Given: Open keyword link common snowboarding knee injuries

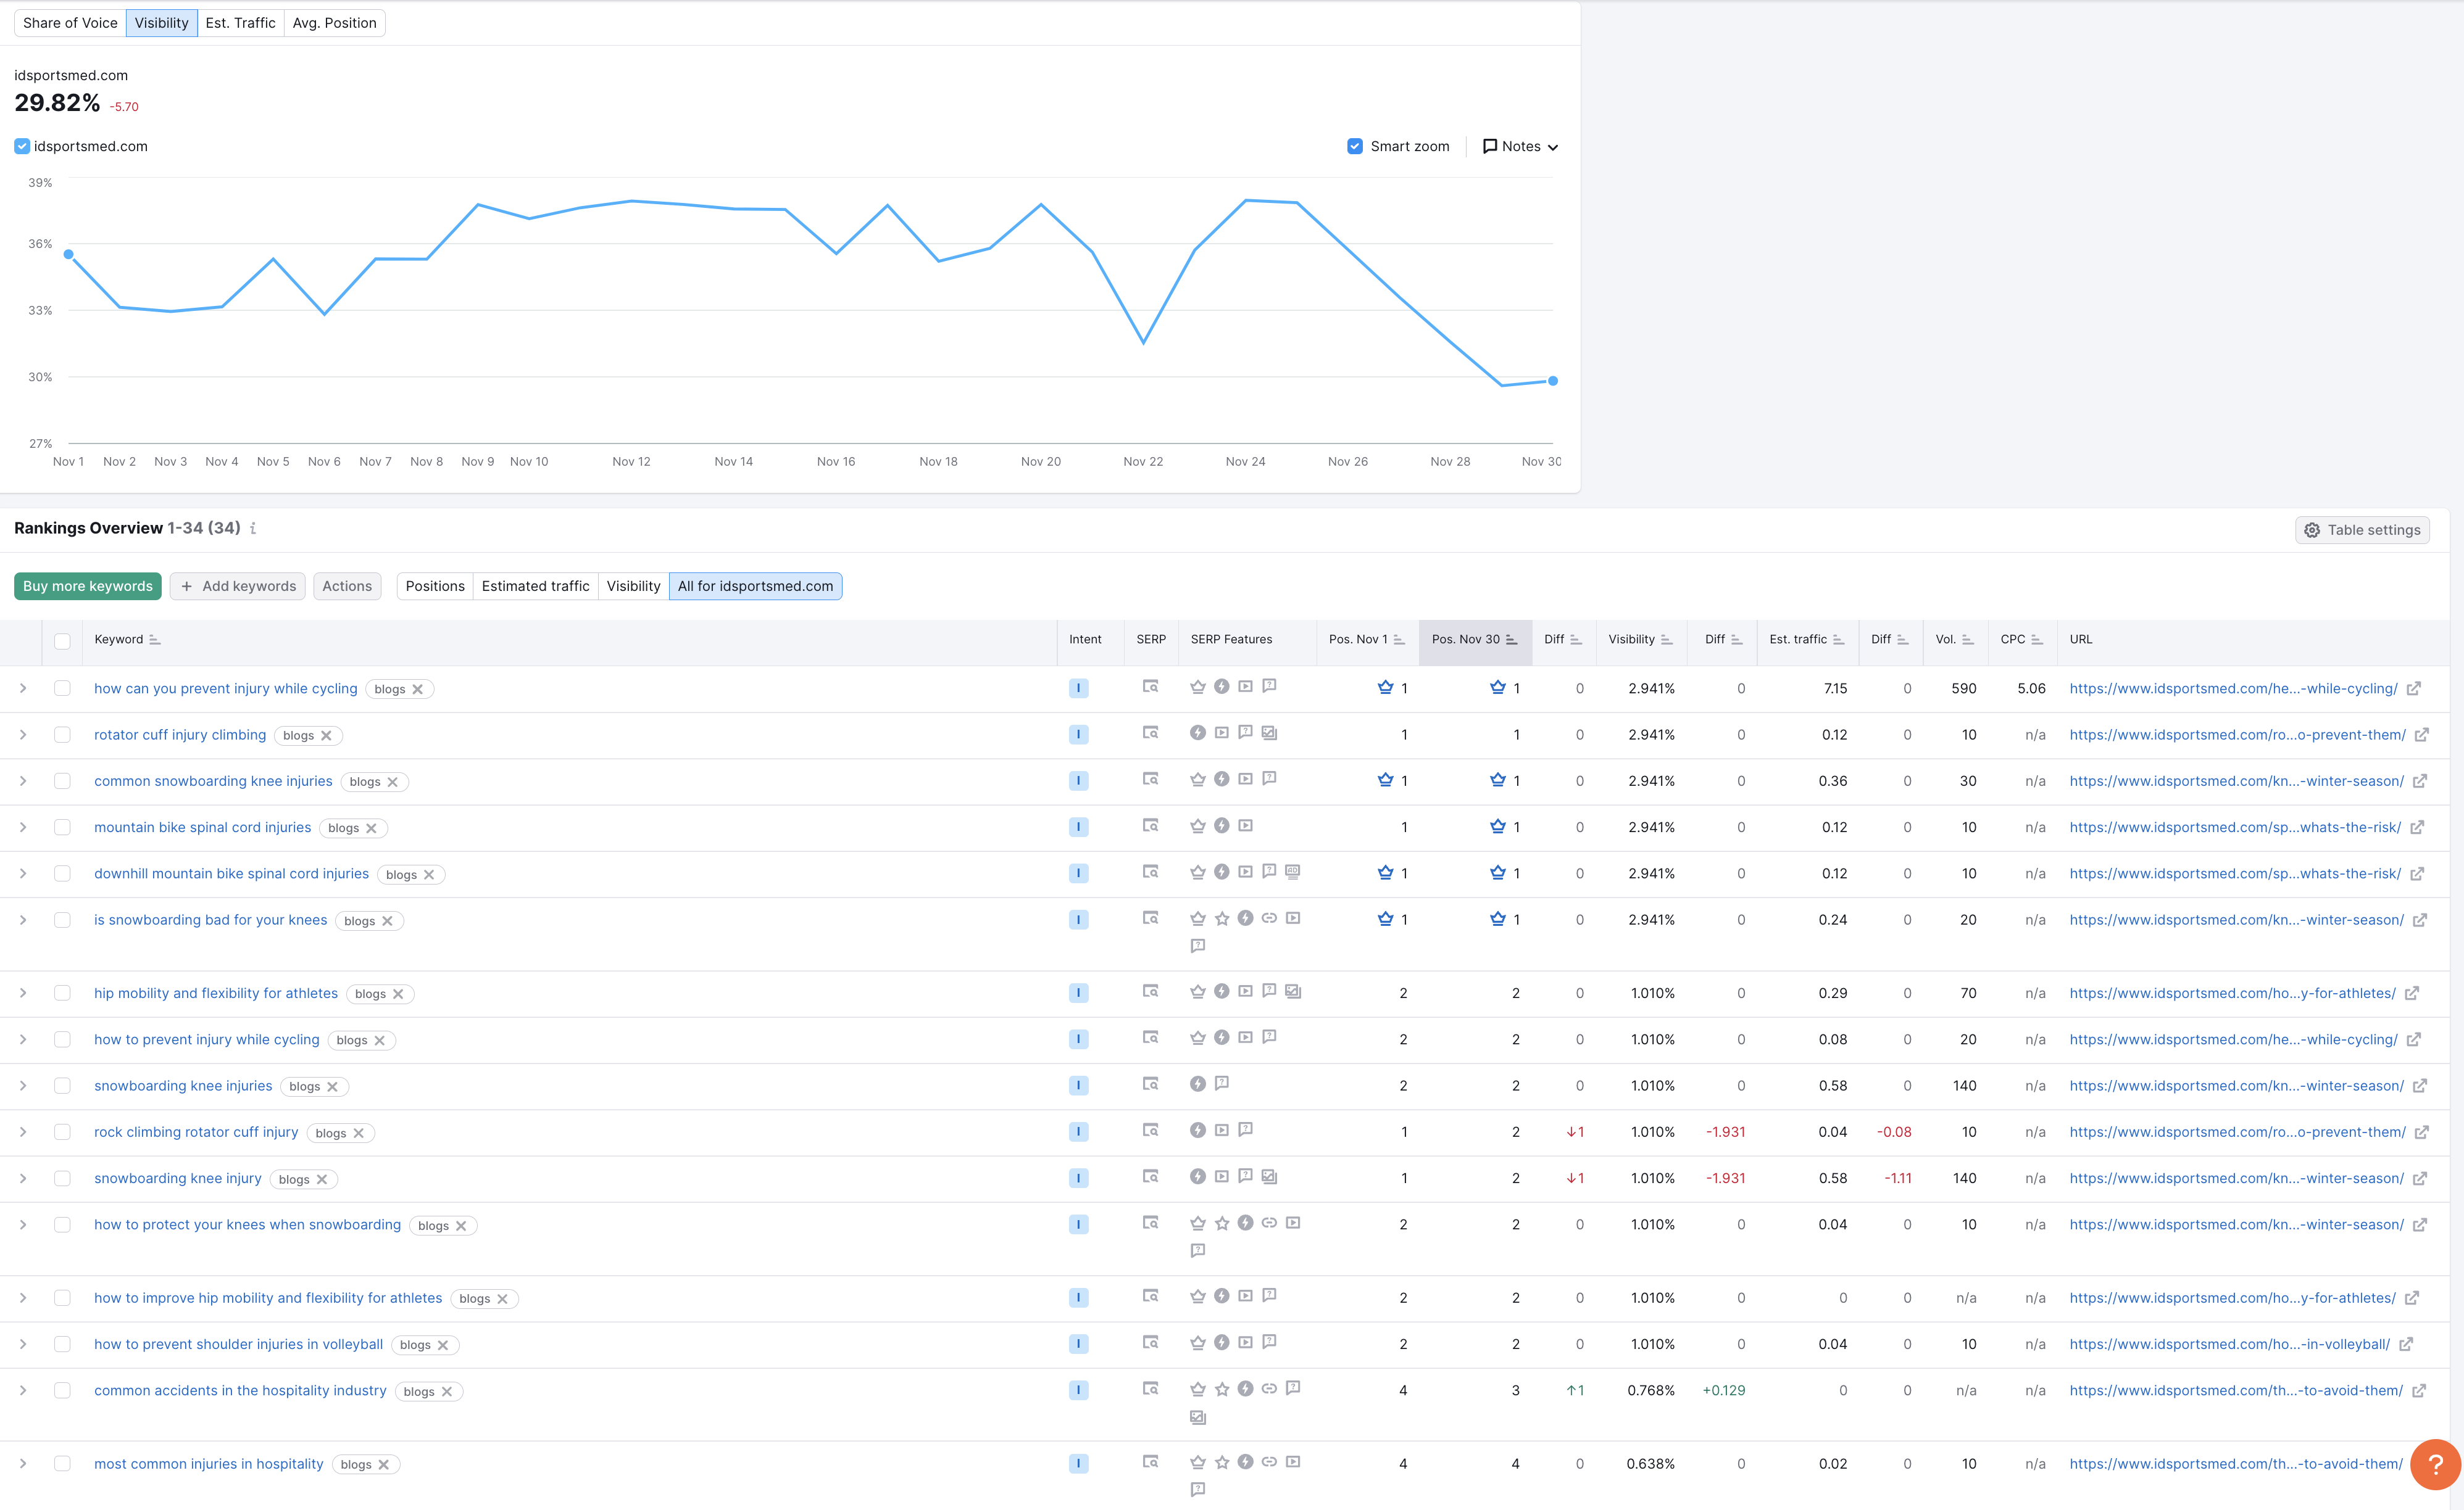Looking at the screenshot, I should tap(213, 782).
